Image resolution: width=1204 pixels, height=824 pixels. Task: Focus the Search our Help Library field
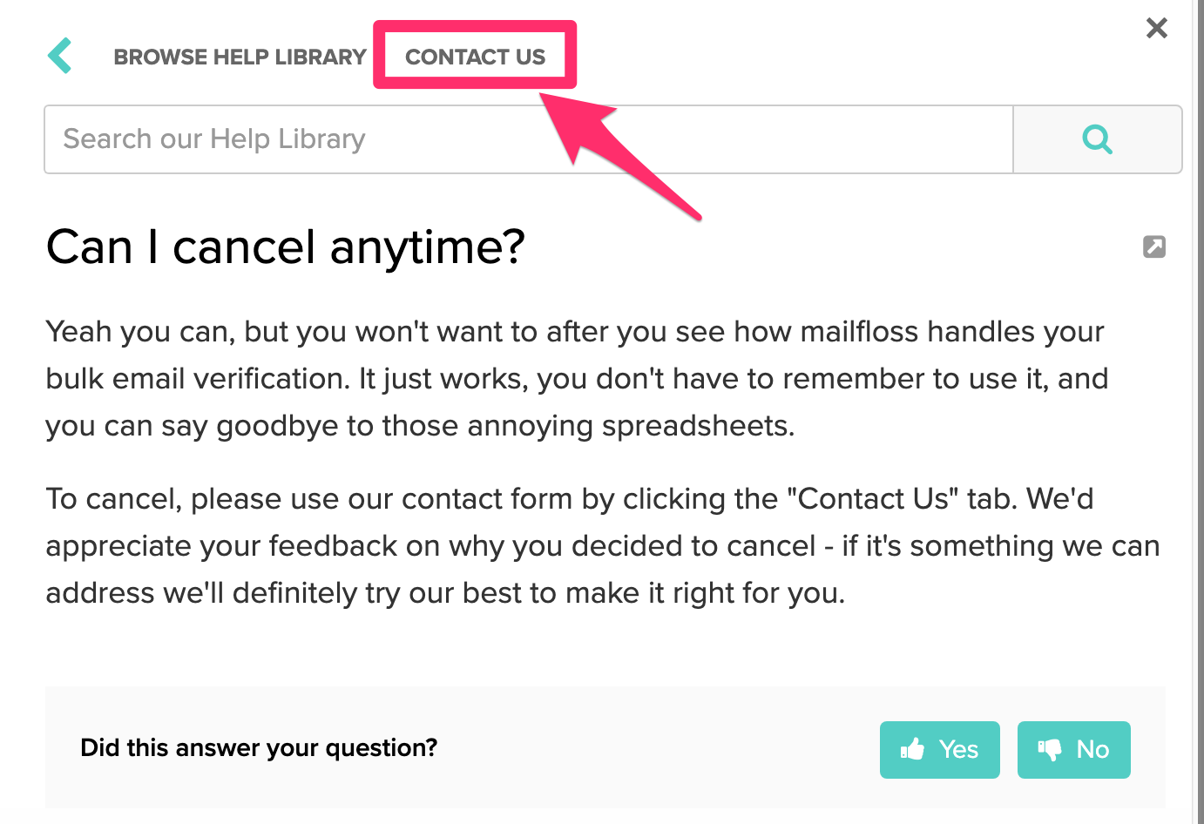pyautogui.click(x=529, y=139)
